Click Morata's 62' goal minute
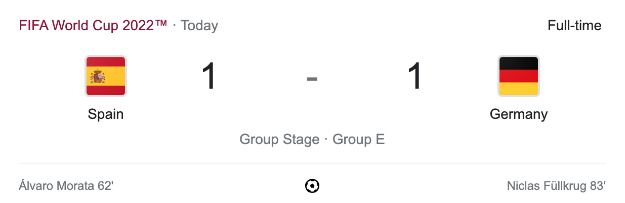This screenshot has height=203, width=625. 105,186
